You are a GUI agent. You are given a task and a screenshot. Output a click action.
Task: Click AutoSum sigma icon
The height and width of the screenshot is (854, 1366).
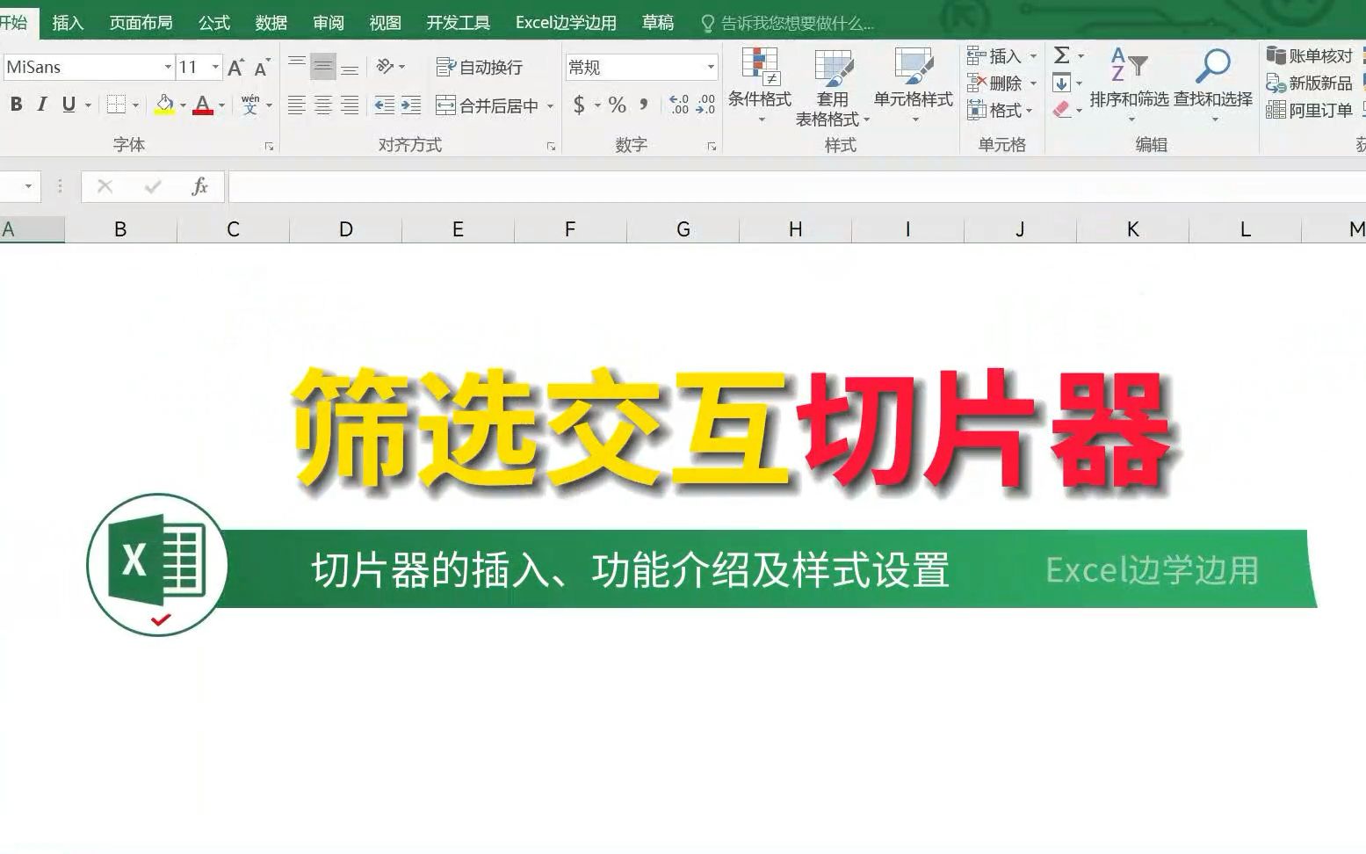click(x=1062, y=55)
